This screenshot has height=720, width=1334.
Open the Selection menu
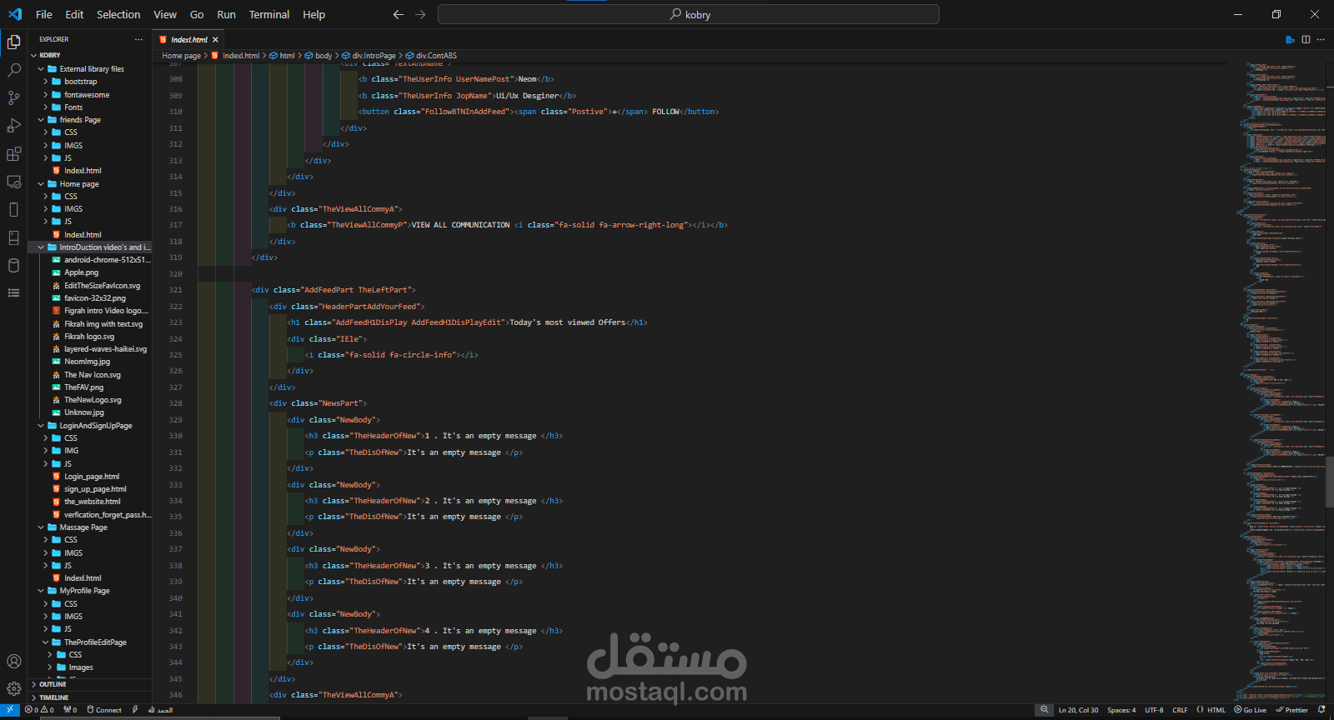[x=118, y=14]
